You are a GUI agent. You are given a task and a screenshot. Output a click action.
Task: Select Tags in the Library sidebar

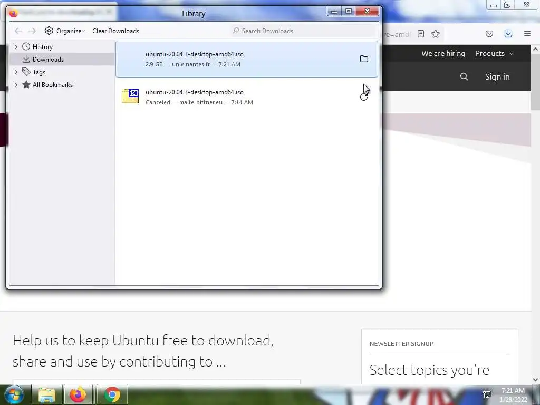(39, 72)
